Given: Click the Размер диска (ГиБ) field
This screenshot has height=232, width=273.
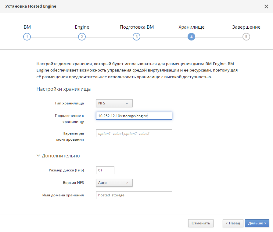Looking at the screenshot, I should pyautogui.click(x=105, y=170).
